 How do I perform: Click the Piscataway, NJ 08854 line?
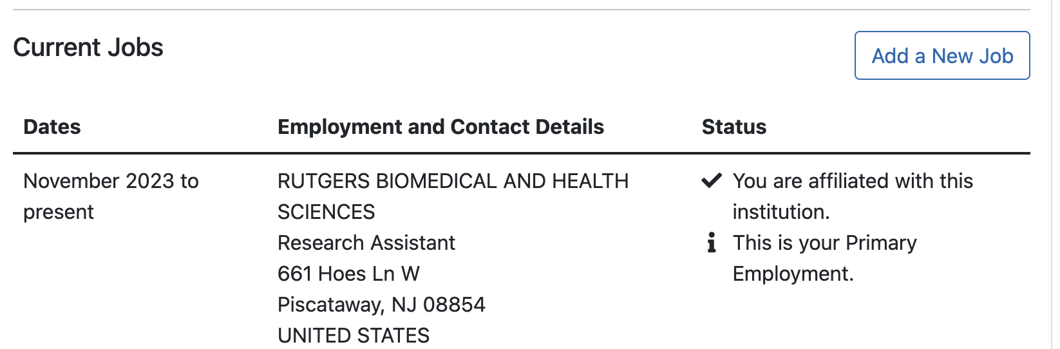tap(381, 305)
